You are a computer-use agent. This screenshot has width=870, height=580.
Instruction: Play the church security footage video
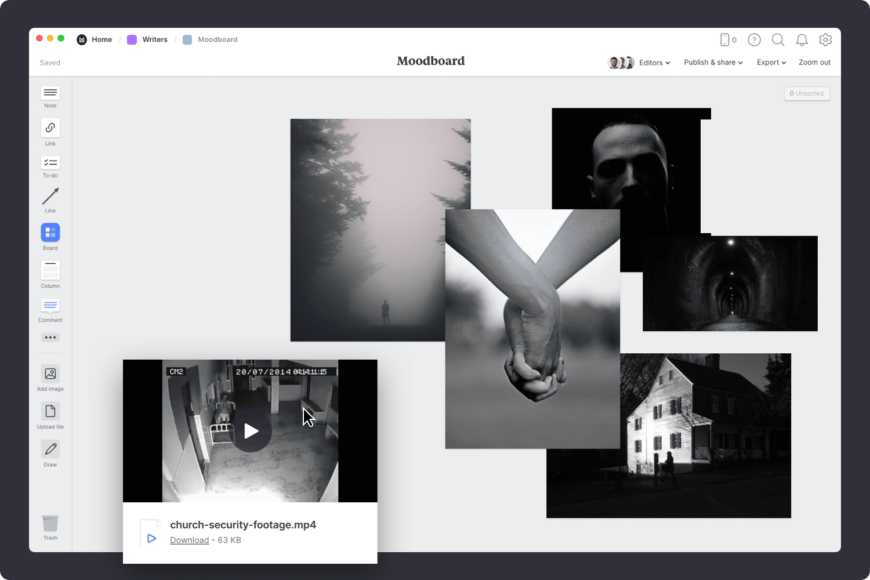point(252,430)
